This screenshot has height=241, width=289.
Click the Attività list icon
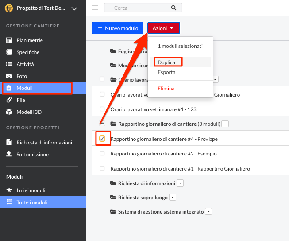click(9, 64)
